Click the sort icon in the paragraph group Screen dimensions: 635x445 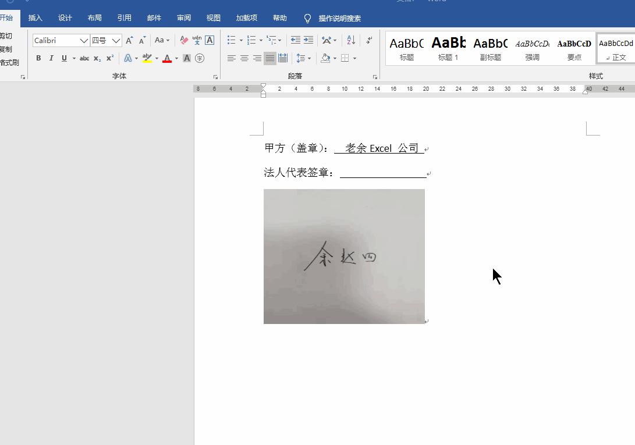coord(351,40)
